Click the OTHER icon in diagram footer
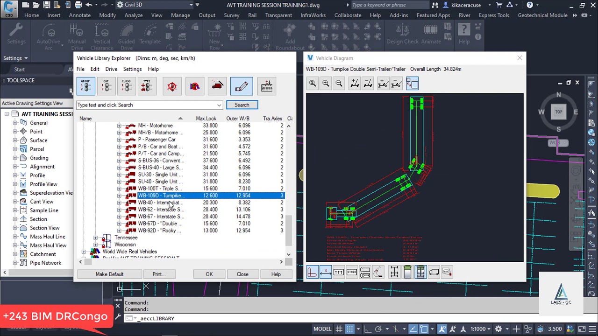 point(352,272)
